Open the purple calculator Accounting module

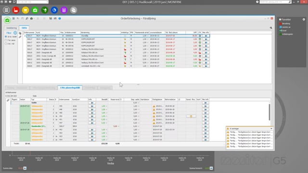[x=64, y=10]
